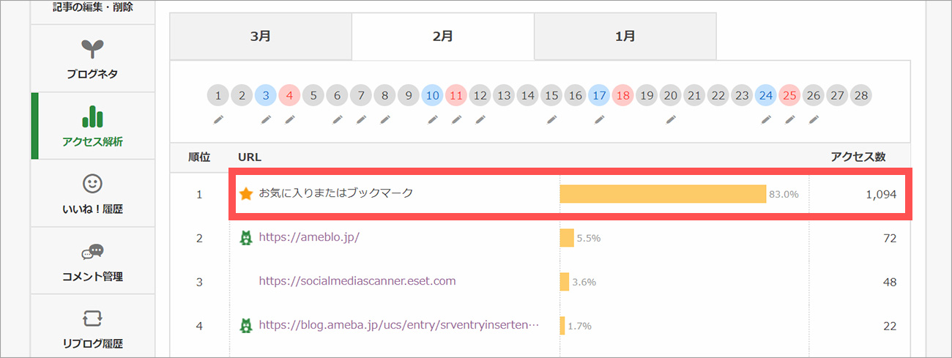
Task: Open ブログネタ from the sidebar sprout icon
Action: [92, 49]
